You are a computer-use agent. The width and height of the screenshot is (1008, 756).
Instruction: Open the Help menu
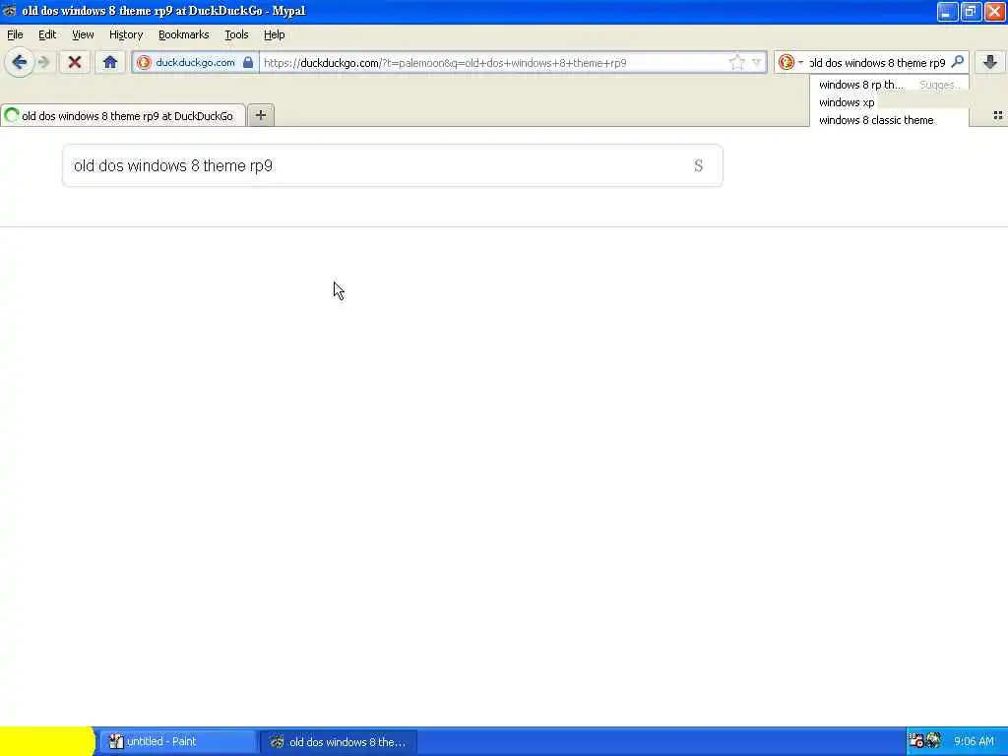point(275,34)
